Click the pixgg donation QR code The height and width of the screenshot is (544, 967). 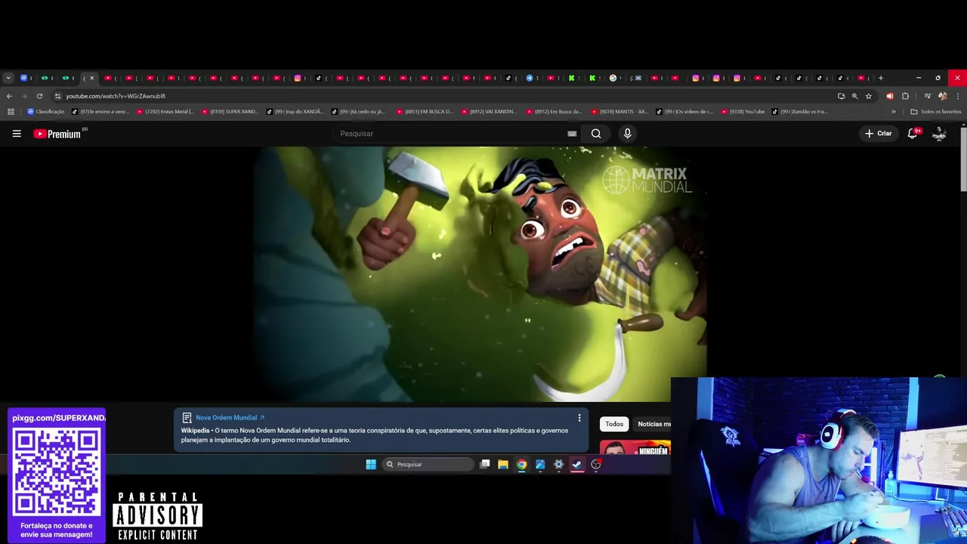tap(57, 471)
